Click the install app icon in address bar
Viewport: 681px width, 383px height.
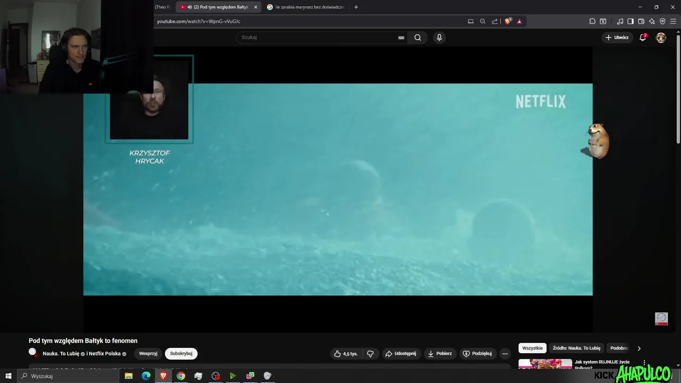[x=470, y=21]
